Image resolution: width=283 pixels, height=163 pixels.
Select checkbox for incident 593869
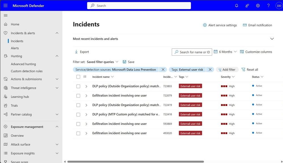78,124
